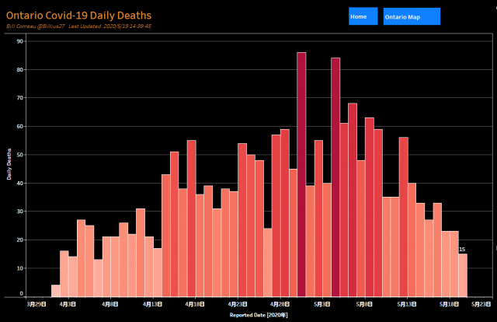This screenshot has width=497, height=322.
Task: Click the Ontario Covid-19 Daily Deaths title
Action: pyautogui.click(x=78, y=16)
